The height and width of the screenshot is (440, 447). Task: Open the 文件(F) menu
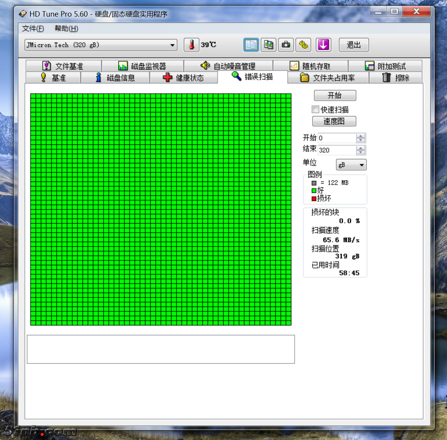pyautogui.click(x=33, y=29)
